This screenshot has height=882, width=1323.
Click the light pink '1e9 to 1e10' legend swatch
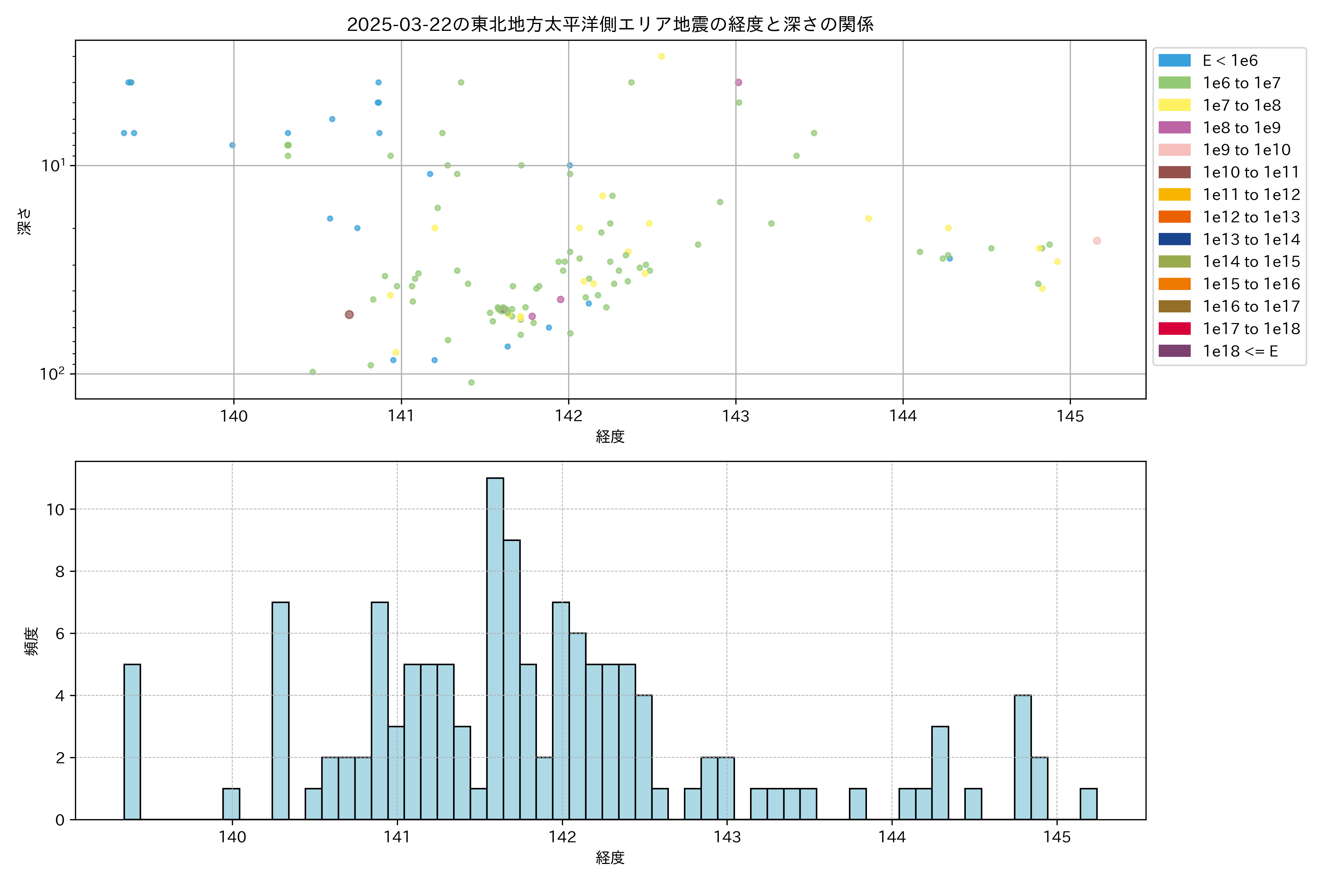point(1174,150)
